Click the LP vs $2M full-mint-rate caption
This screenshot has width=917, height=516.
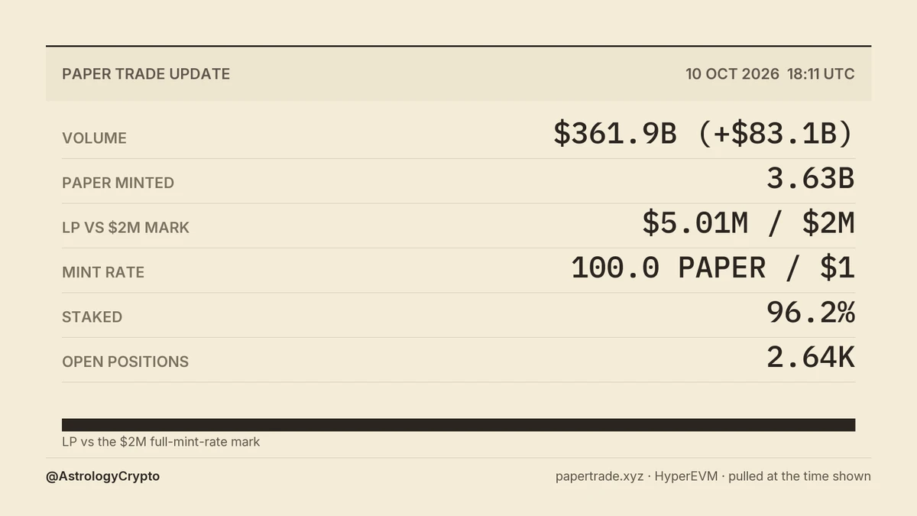160,442
